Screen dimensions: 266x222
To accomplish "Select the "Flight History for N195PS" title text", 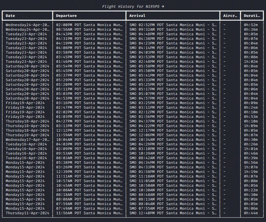I will [131, 6].
